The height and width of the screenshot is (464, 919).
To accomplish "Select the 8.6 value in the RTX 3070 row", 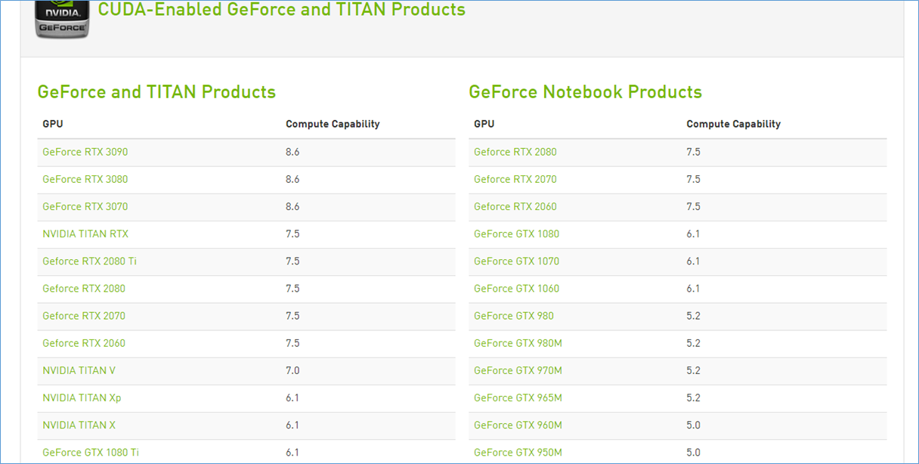I will 292,206.
